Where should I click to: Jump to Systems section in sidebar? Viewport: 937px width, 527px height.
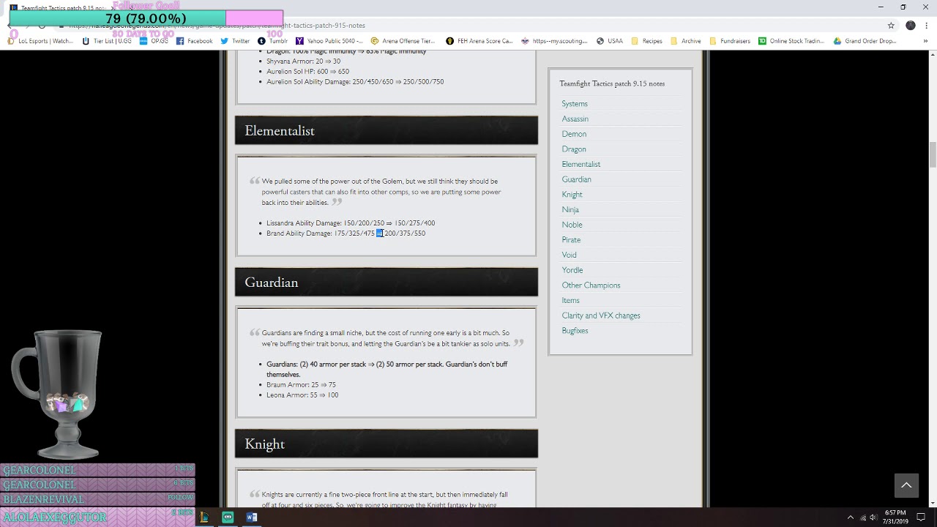[575, 104]
